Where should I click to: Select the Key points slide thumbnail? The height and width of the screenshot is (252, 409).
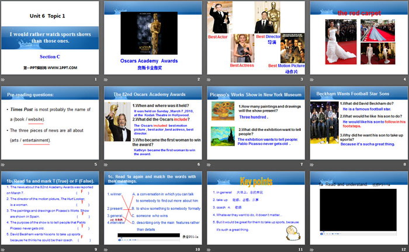click(256, 208)
